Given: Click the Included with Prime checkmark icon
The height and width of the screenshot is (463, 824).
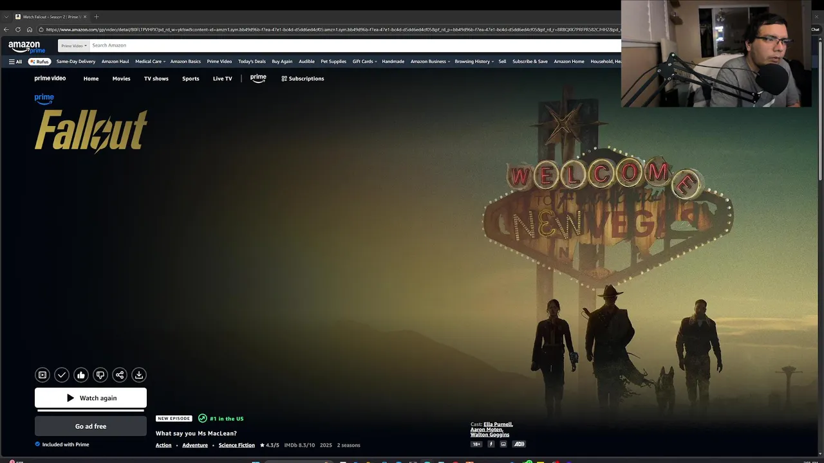Looking at the screenshot, I should 37,444.
